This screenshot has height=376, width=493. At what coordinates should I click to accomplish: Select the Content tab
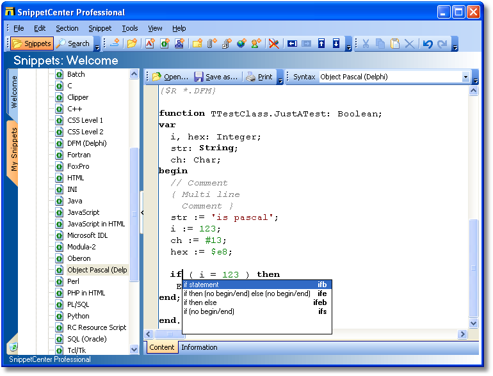pyautogui.click(x=161, y=347)
